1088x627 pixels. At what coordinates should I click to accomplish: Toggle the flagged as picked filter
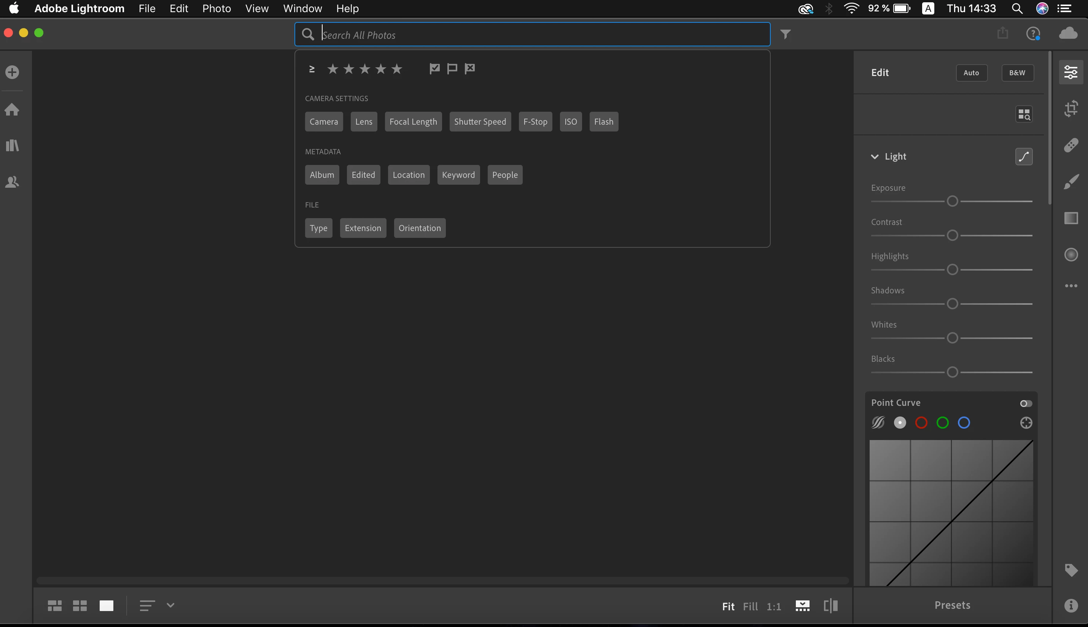(434, 68)
